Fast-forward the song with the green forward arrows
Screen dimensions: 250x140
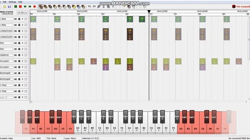[30, 7]
